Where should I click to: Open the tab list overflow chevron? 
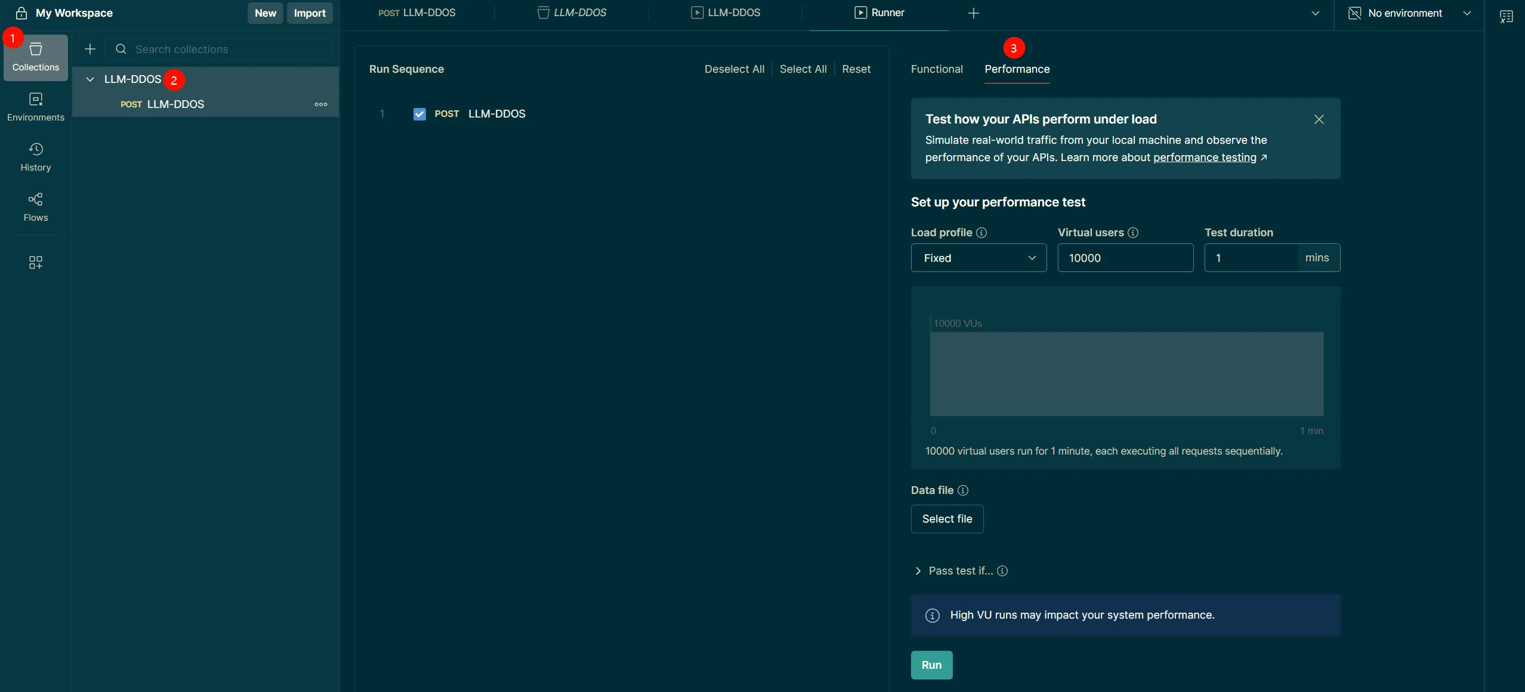(1315, 13)
